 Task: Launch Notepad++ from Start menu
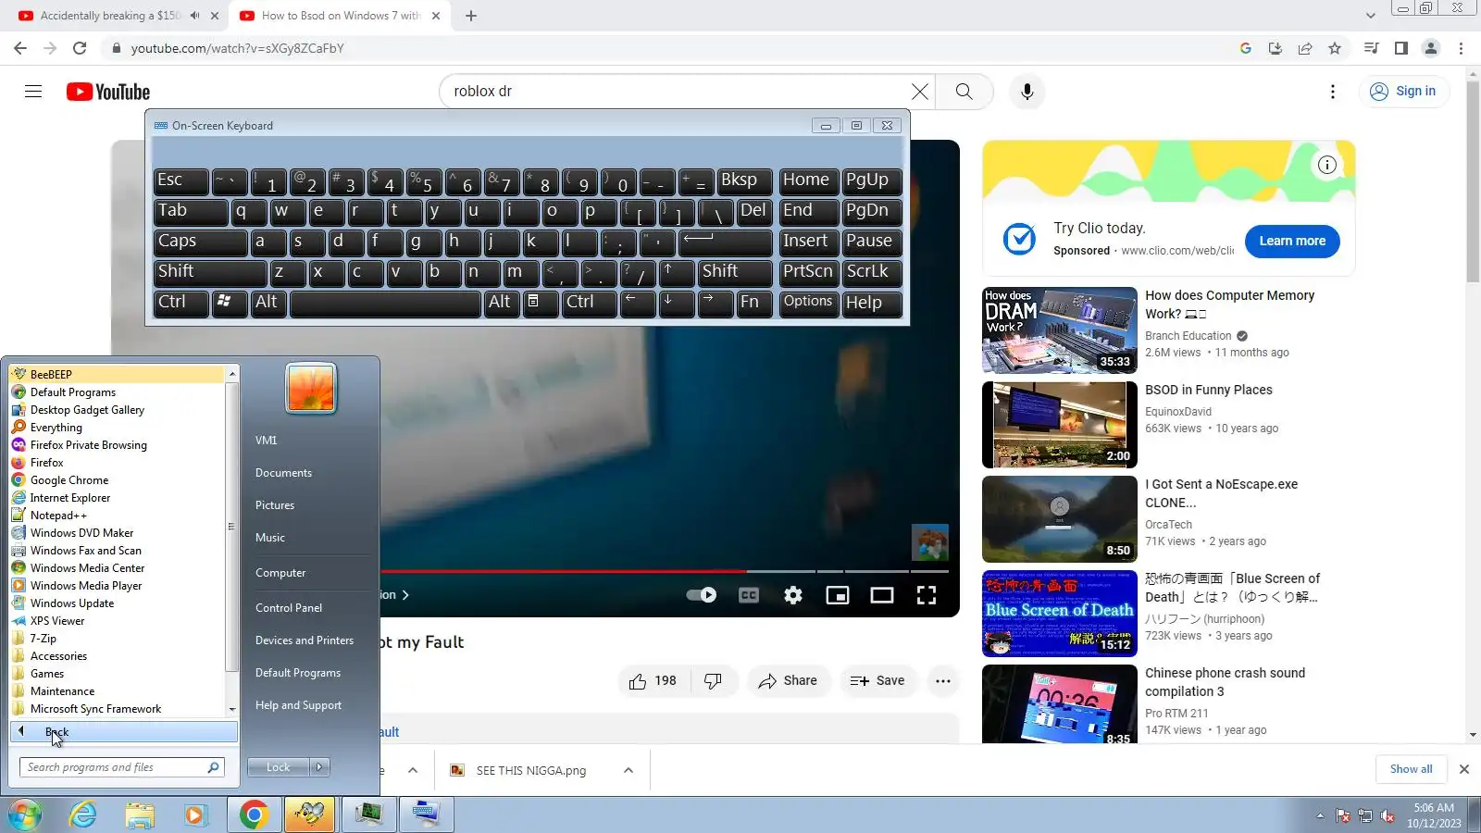point(58,516)
